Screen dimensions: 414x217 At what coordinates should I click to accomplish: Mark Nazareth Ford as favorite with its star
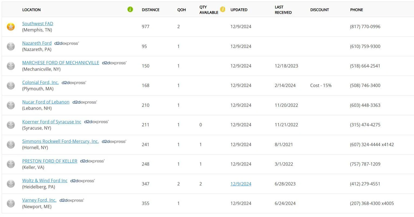point(11,46)
